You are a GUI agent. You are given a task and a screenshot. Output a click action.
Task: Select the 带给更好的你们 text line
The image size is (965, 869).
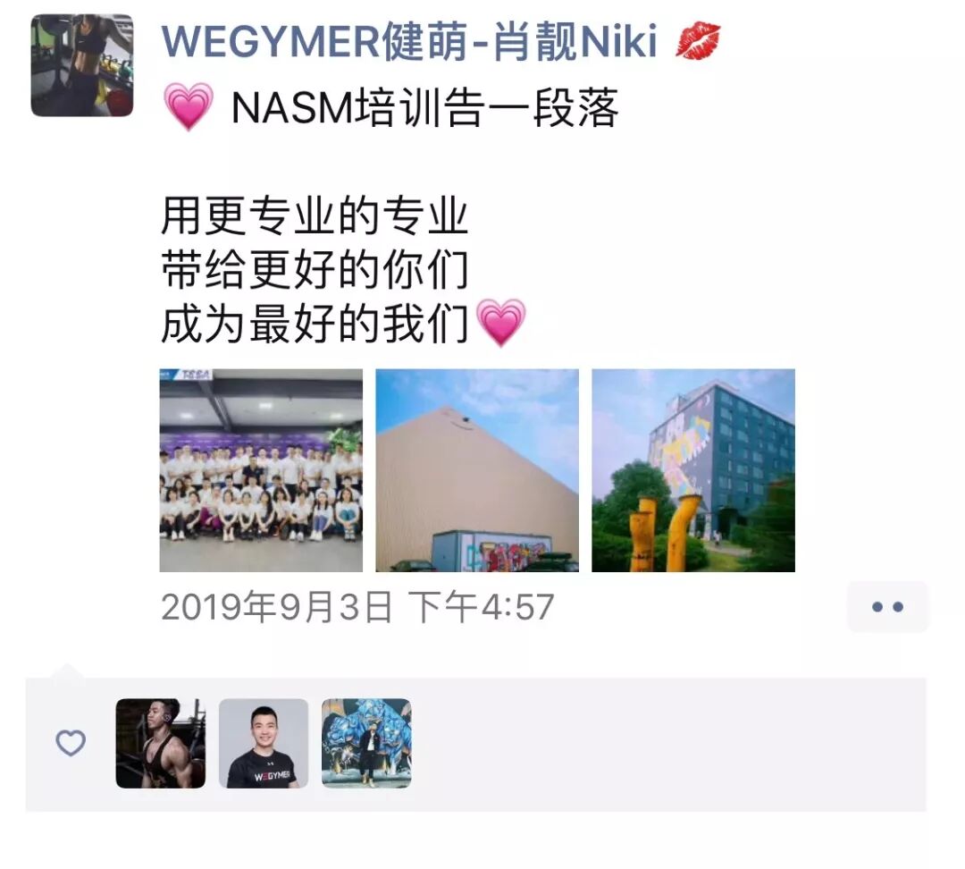coord(315,270)
